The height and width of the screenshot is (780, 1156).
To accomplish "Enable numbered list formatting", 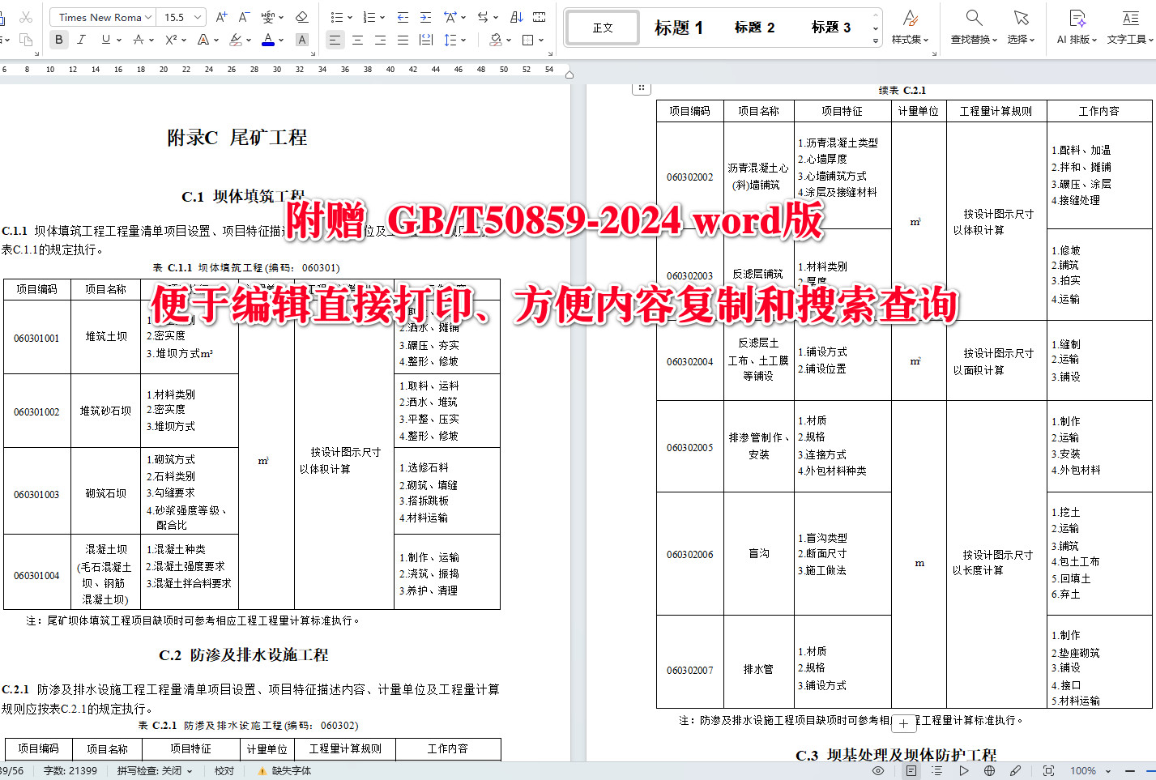I will click(368, 16).
